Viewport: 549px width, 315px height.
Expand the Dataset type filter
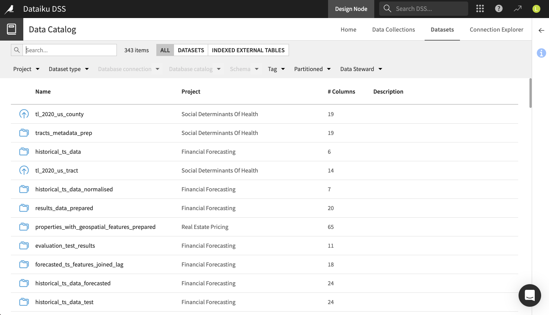tap(68, 69)
